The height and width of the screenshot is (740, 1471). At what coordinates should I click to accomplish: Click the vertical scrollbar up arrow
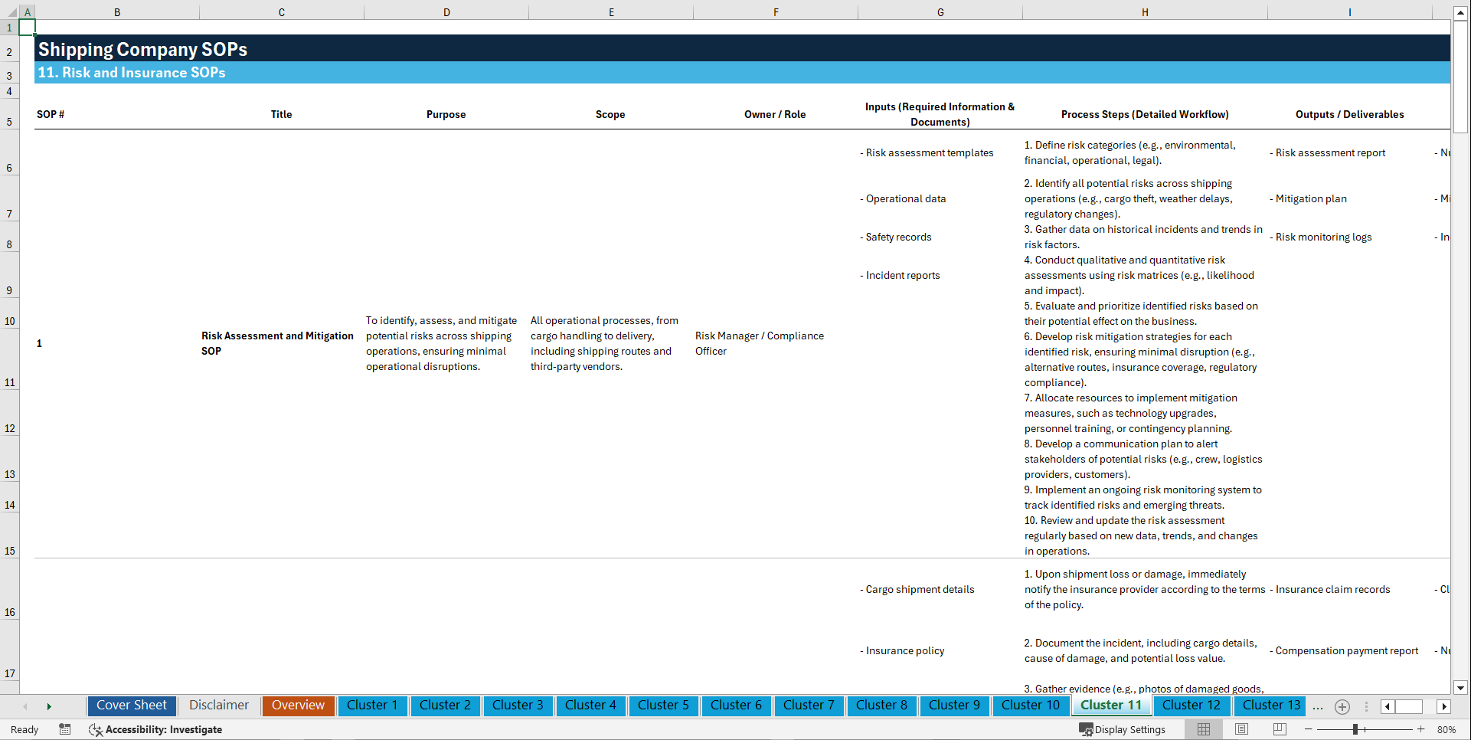(x=1461, y=11)
